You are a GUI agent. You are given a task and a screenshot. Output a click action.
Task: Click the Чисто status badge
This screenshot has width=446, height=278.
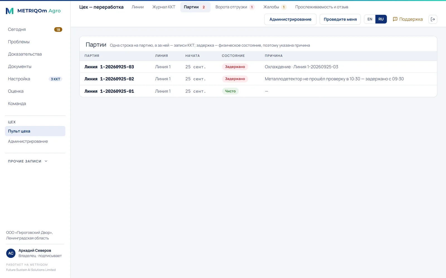point(230,91)
